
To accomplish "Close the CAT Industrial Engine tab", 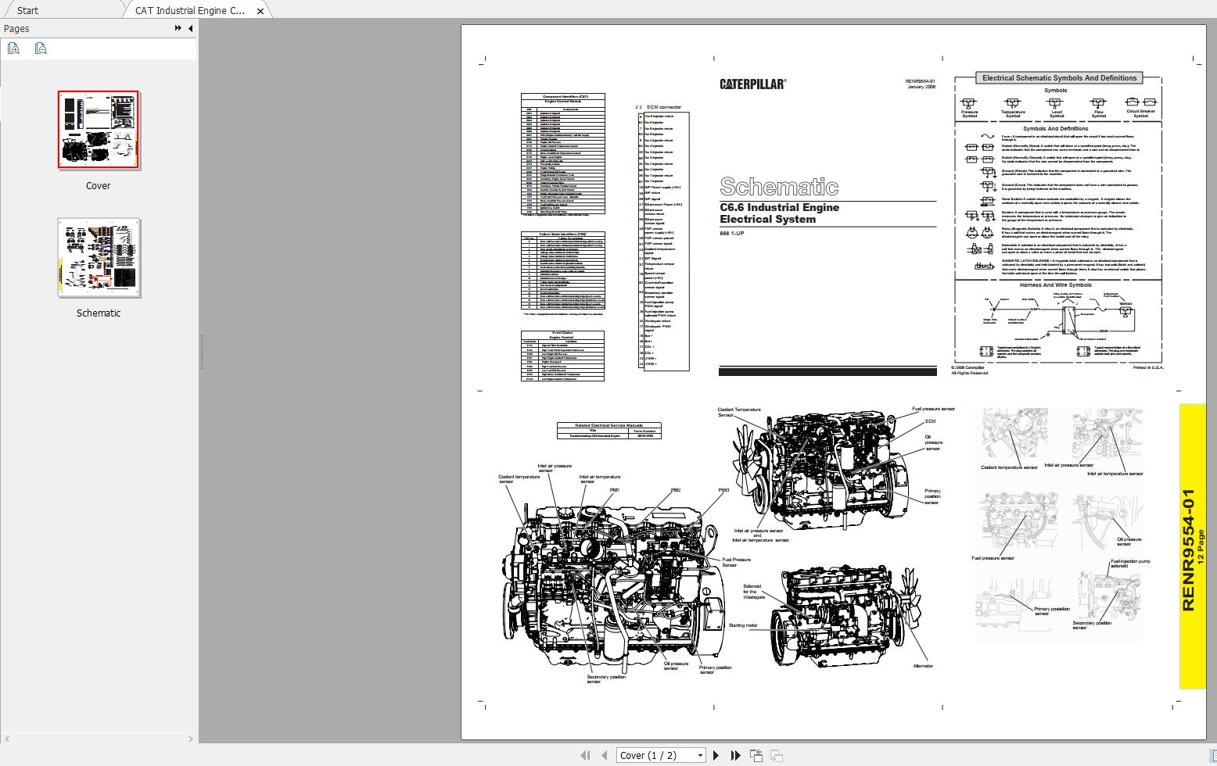I will (260, 11).
